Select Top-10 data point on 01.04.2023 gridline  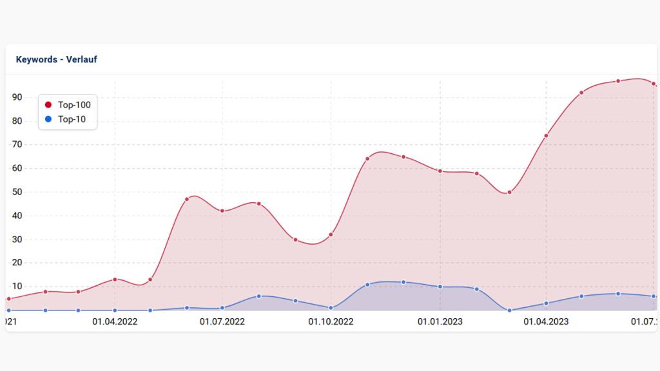[x=546, y=303]
